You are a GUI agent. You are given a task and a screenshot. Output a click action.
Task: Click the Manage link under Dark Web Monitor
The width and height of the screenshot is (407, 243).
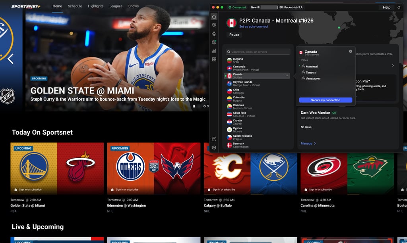tap(306, 144)
